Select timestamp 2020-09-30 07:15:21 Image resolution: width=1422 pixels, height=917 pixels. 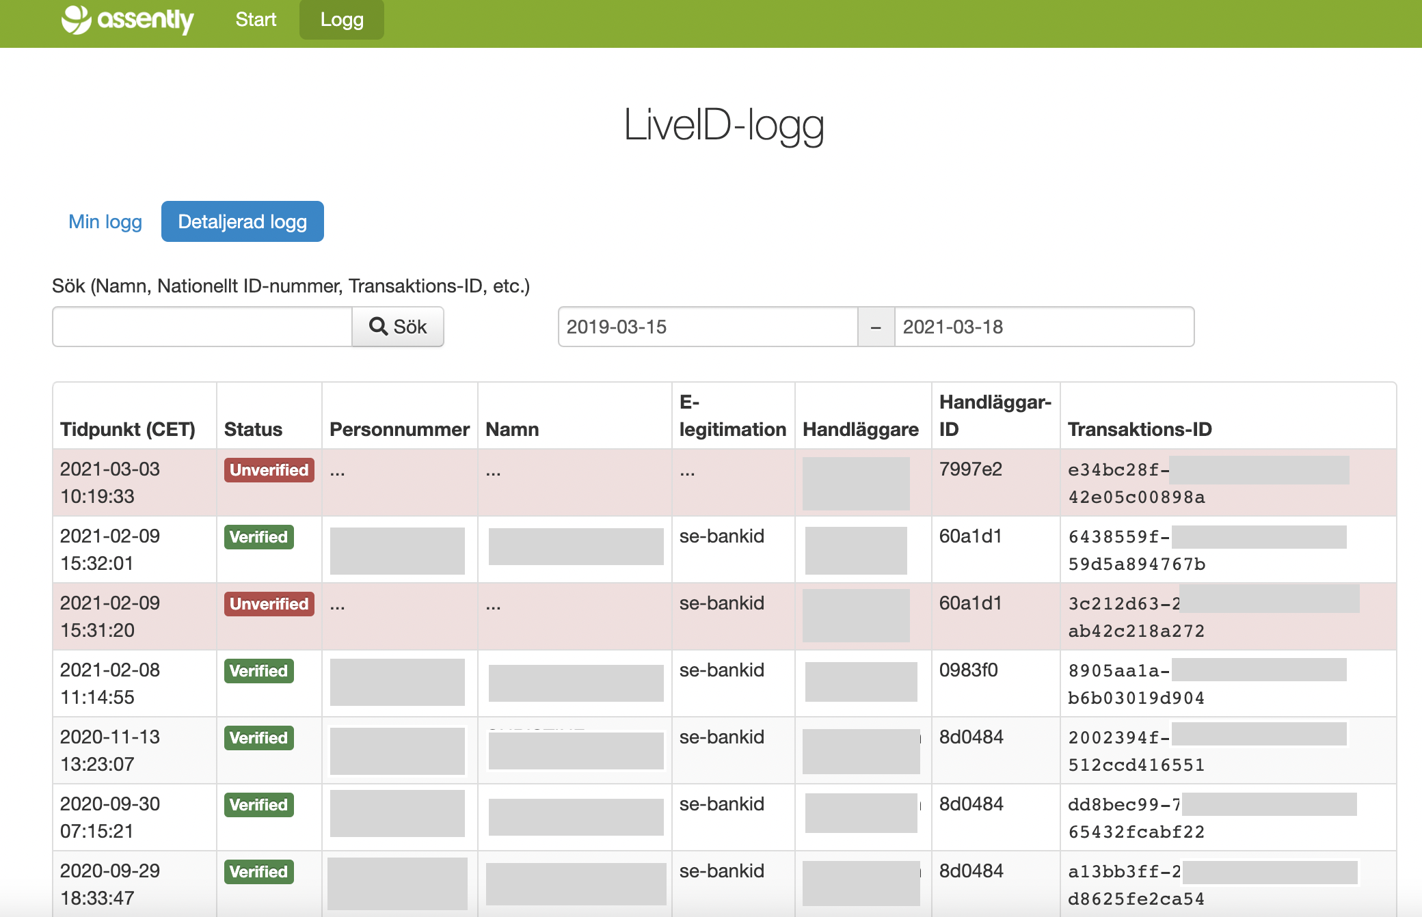click(x=110, y=817)
